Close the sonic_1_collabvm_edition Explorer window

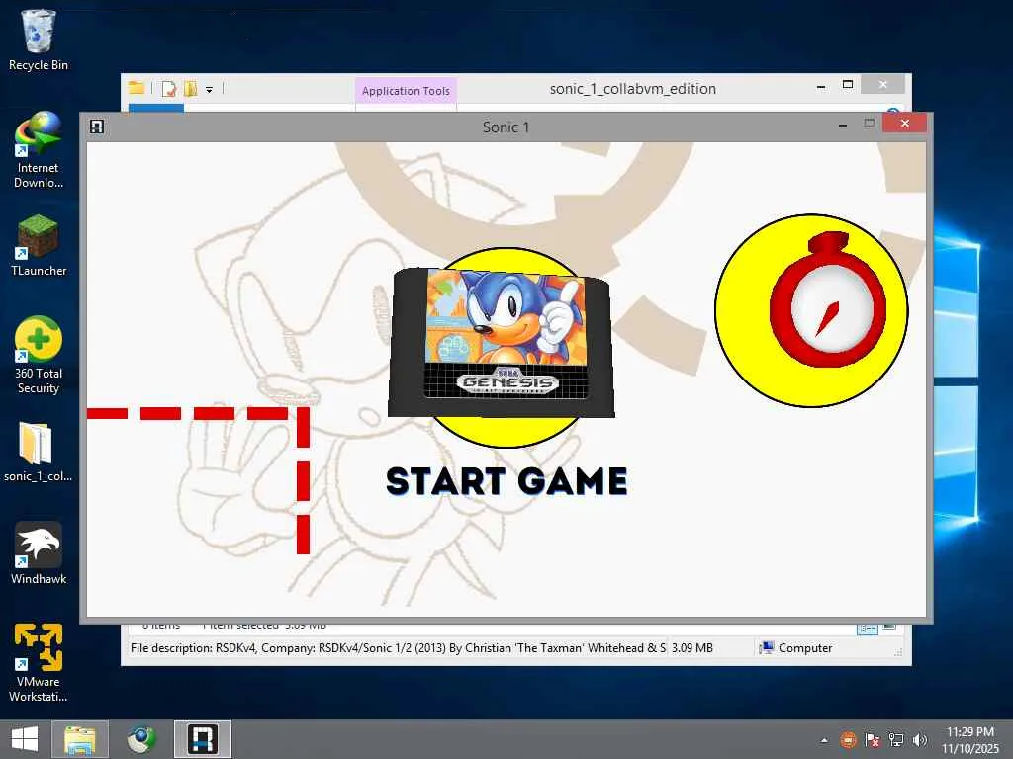(x=883, y=85)
